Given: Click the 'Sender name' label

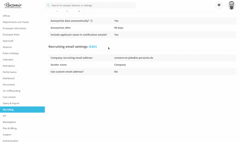Looking at the screenshot, I should [x=59, y=65].
